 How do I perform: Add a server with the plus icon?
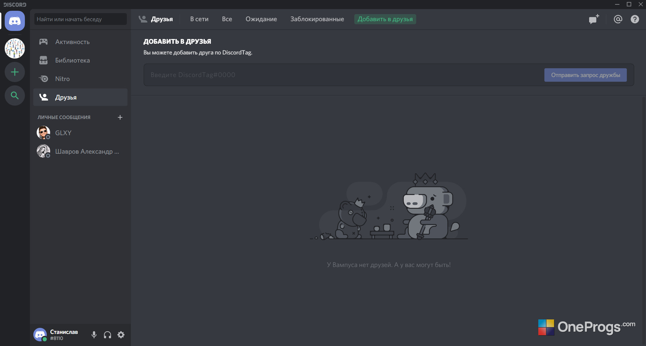pos(15,72)
